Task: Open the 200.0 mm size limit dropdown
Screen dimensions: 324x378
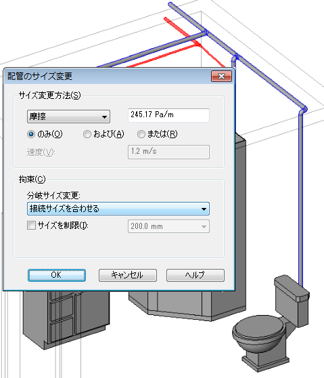Action: [168, 226]
